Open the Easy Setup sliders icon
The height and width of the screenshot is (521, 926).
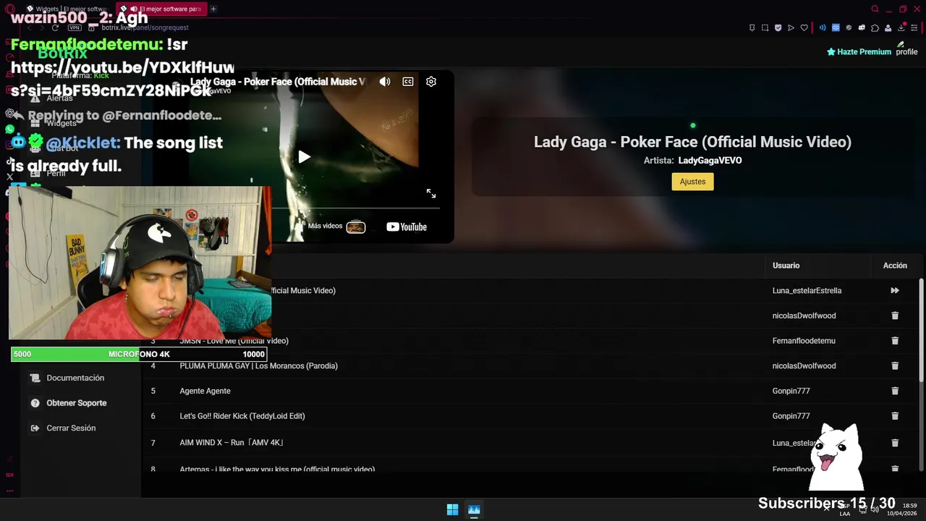[x=914, y=27]
